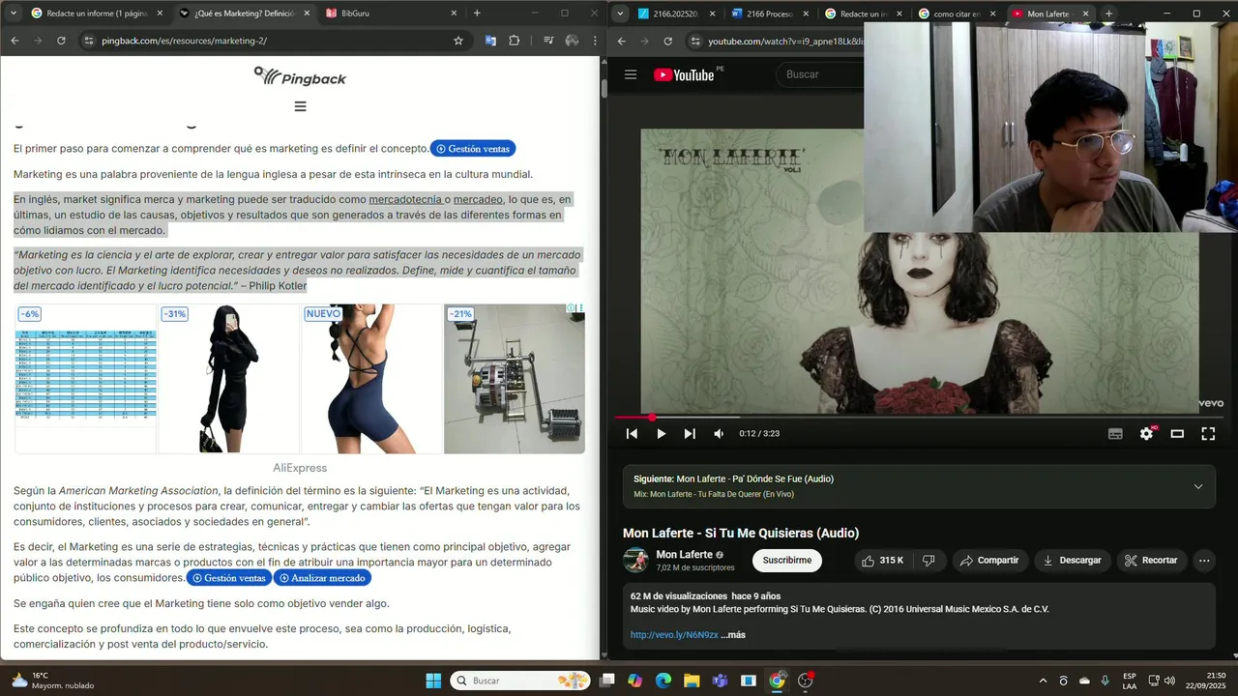The width and height of the screenshot is (1238, 696).
Task: Toggle the microphone icon in the system tray
Action: point(1105,681)
